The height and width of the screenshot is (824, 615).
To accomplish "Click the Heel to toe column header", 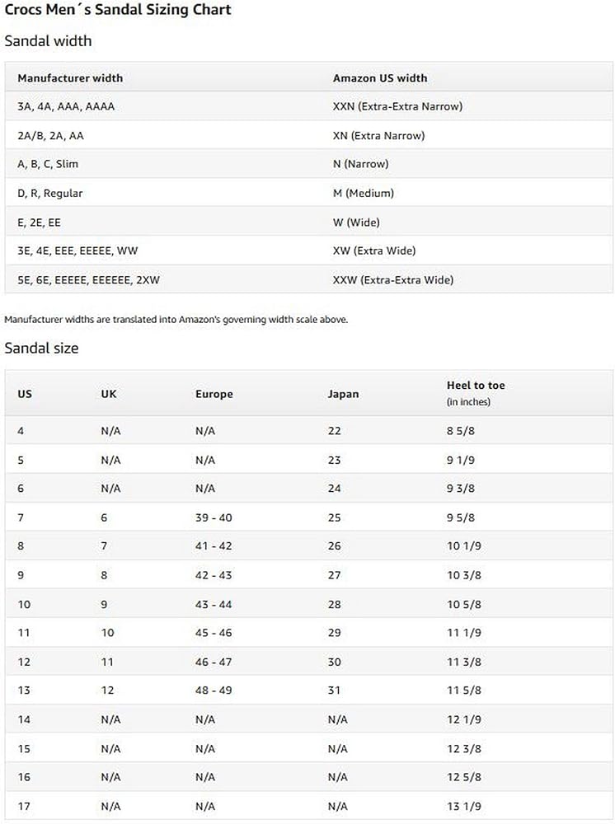I will pos(476,386).
